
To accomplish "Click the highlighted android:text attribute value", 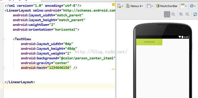I will pos(59,68).
